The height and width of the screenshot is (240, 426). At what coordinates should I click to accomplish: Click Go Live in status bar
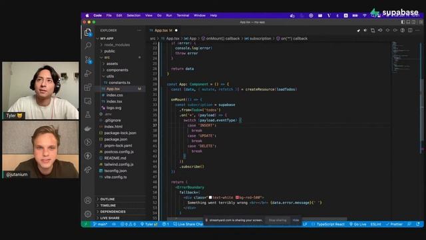click(358, 224)
